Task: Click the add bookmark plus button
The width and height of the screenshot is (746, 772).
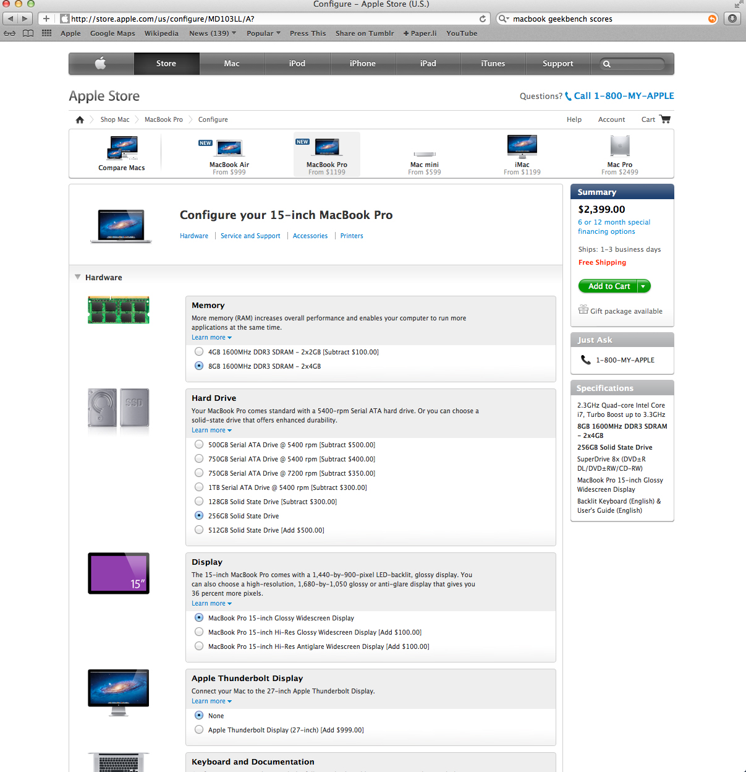Action: (46, 19)
